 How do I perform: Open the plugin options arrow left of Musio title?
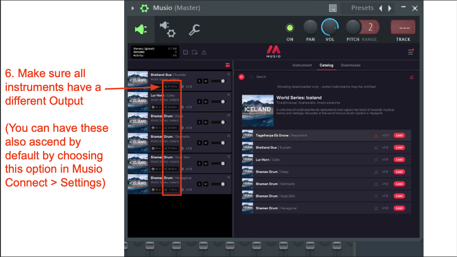(133, 8)
